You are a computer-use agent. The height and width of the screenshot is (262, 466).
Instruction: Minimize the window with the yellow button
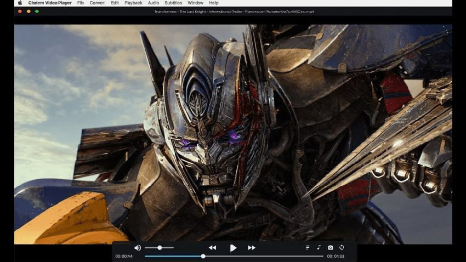tap(29, 12)
